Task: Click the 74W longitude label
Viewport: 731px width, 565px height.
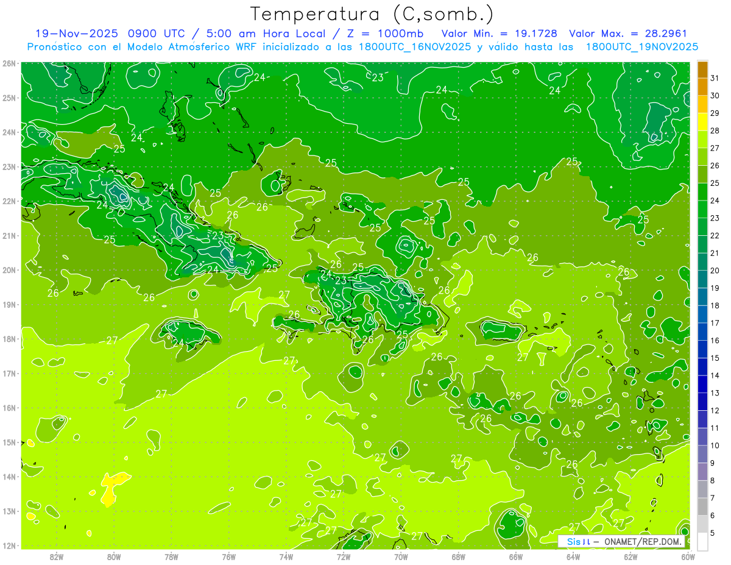Action: (x=286, y=556)
